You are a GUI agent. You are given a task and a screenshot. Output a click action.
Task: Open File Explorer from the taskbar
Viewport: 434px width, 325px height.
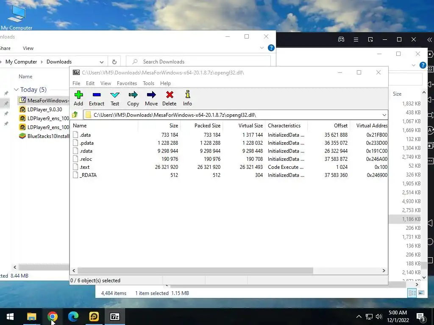pyautogui.click(x=31, y=317)
